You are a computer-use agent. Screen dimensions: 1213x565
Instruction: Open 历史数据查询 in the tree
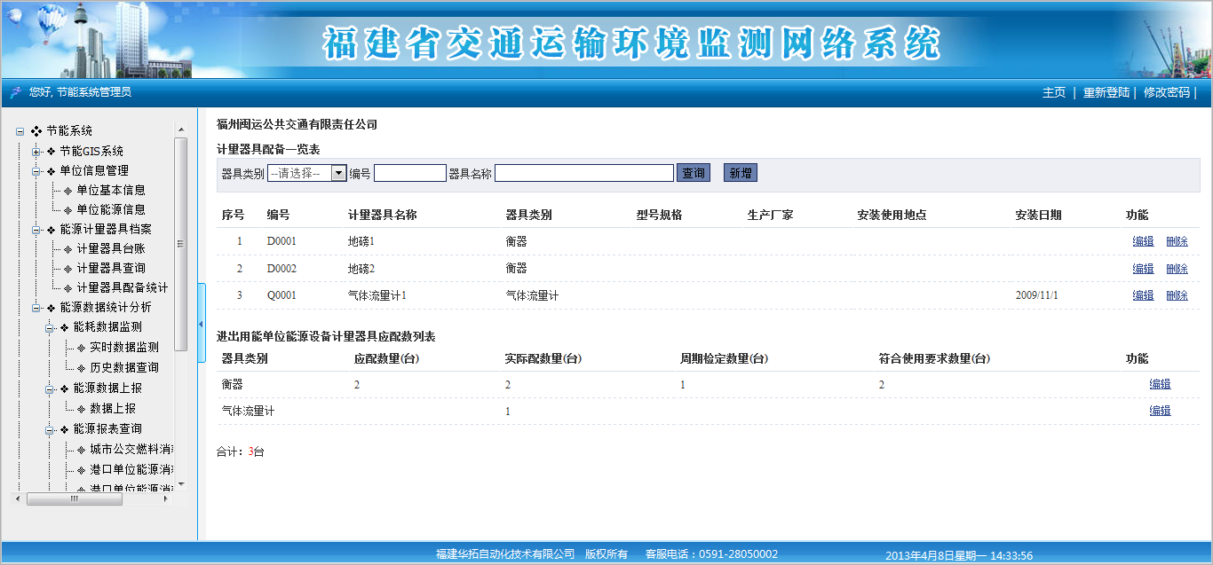point(124,367)
